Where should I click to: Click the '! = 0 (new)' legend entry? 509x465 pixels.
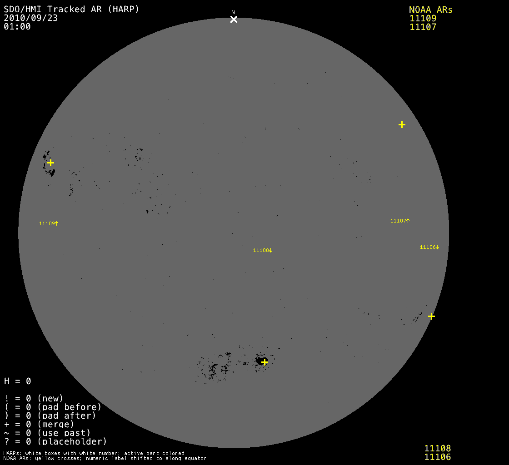[34, 398]
